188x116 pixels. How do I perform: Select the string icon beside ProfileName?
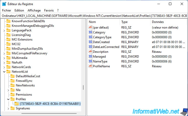click(x=90, y=66)
